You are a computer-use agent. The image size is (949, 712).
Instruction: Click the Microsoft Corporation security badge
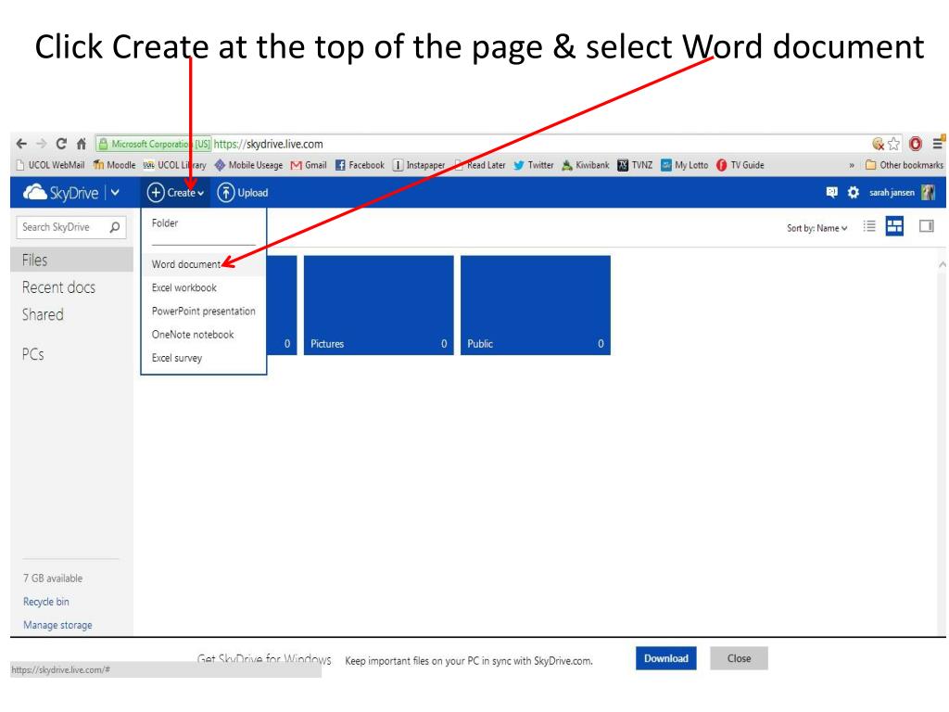coord(154,144)
